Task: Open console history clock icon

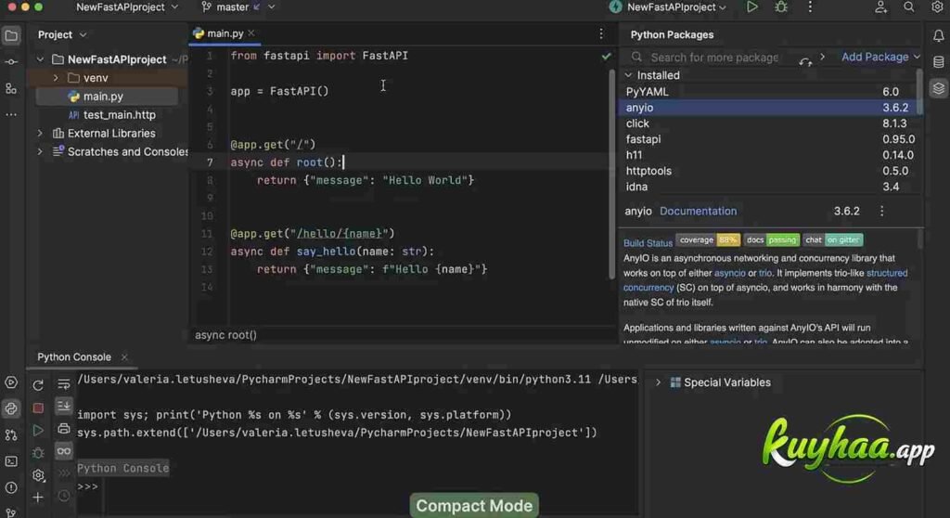Action: pyautogui.click(x=64, y=496)
